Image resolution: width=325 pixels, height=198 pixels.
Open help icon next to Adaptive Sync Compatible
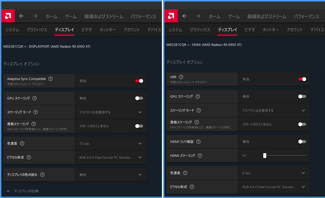(50, 79)
